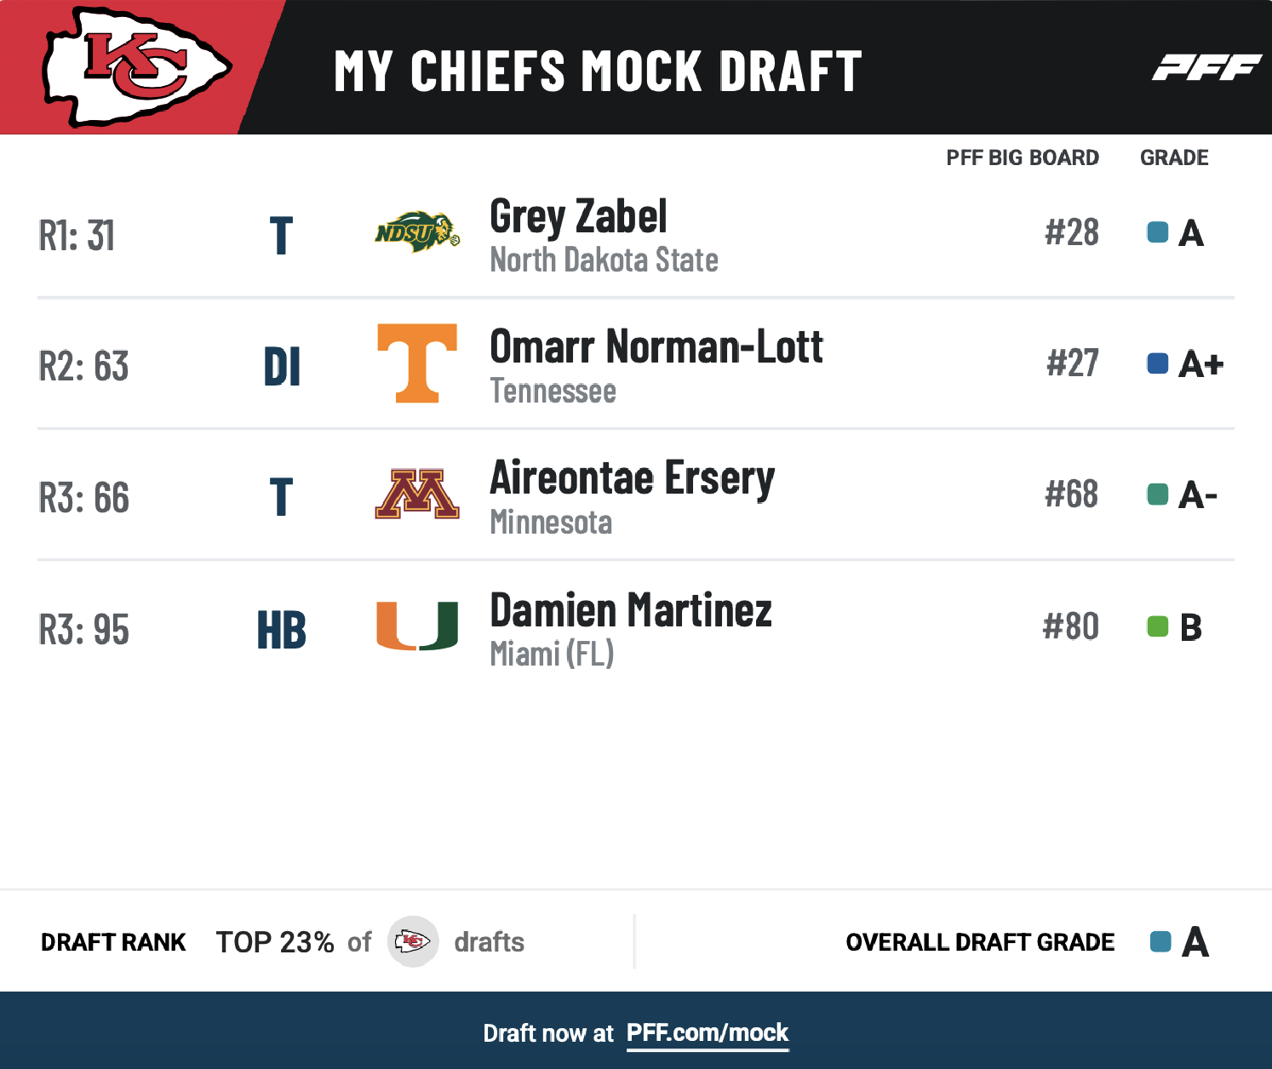Click the PFF Big Board column header
Image resolution: width=1272 pixels, height=1069 pixels.
point(1023,158)
